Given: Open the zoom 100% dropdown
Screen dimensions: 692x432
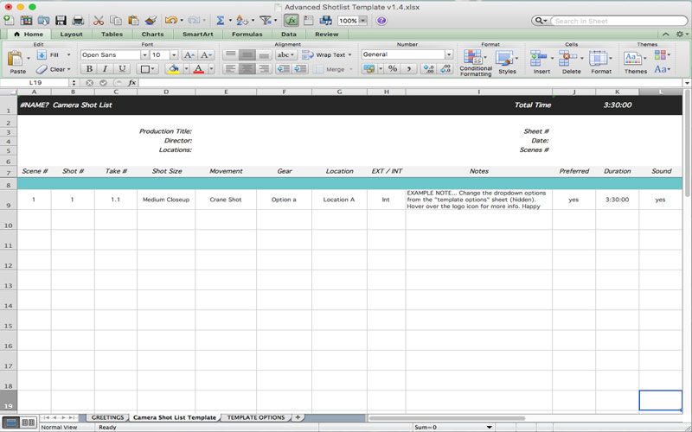Looking at the screenshot, I should tap(362, 21).
